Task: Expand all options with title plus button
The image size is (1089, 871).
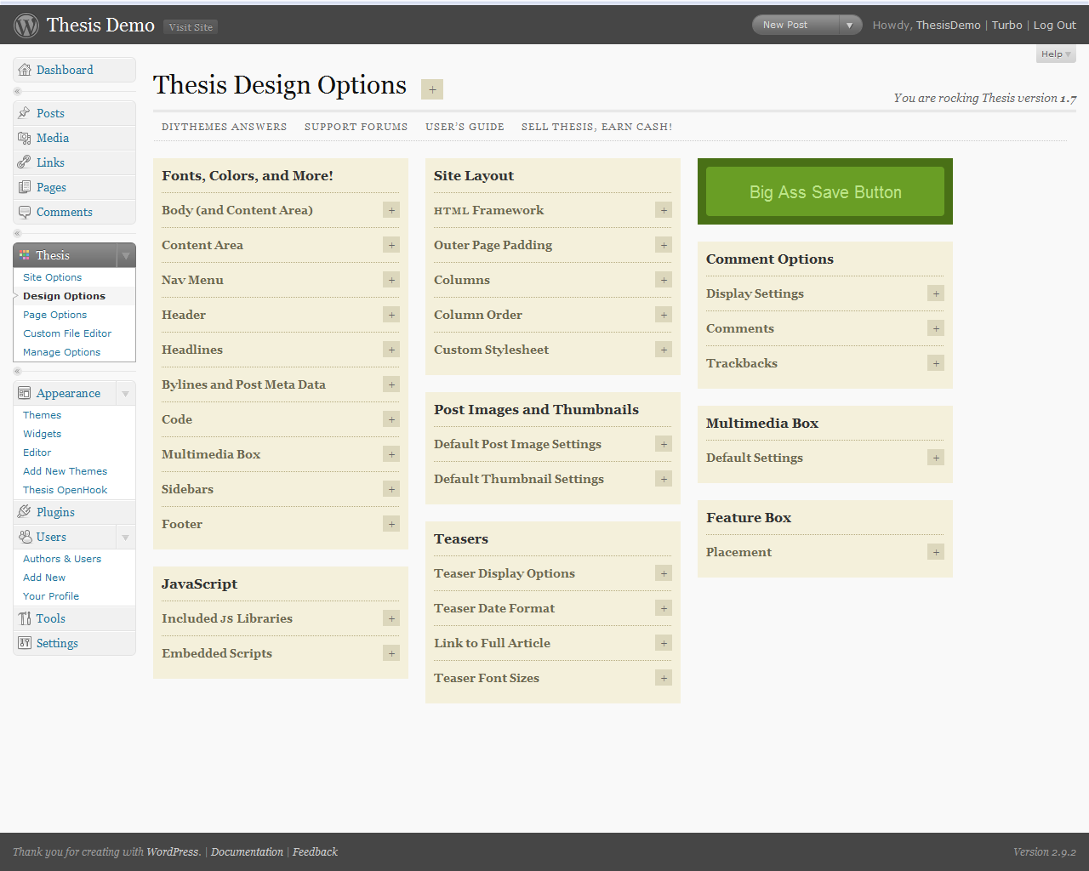Action: (432, 89)
